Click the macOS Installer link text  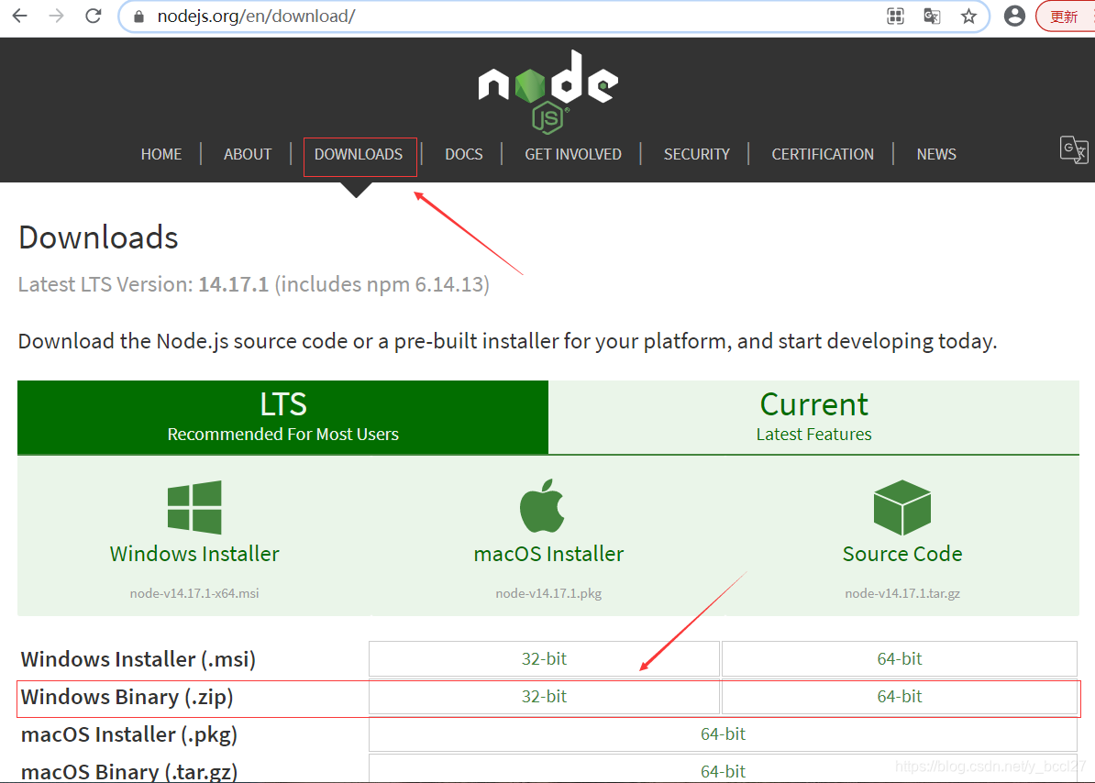[x=549, y=554]
